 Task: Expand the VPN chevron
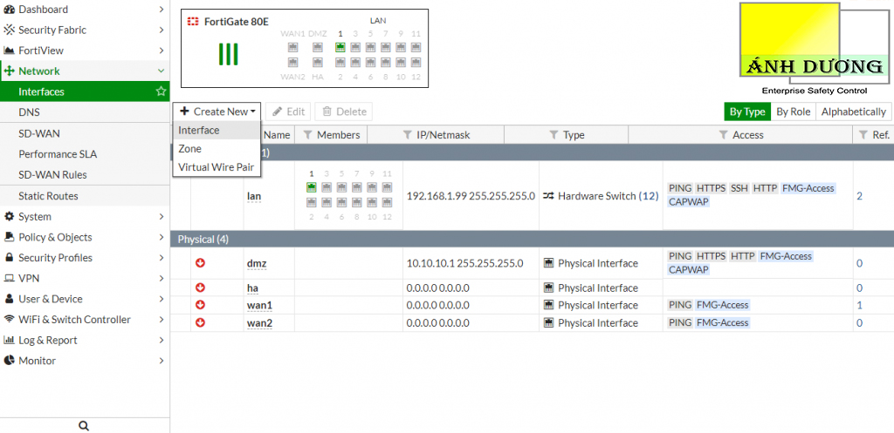tap(162, 278)
